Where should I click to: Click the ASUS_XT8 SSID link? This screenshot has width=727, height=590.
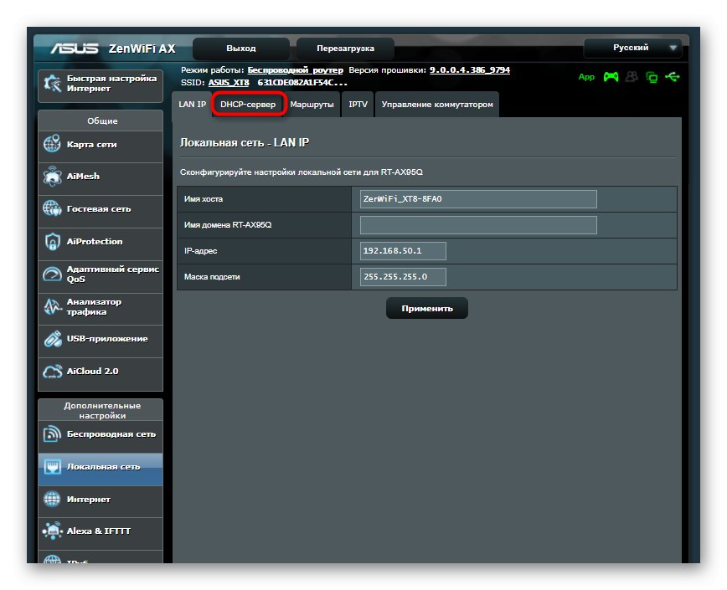tap(229, 83)
